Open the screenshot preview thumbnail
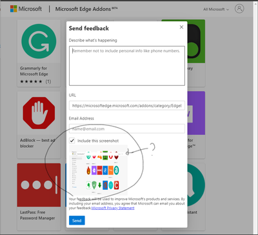258x235 pixels. [98, 170]
